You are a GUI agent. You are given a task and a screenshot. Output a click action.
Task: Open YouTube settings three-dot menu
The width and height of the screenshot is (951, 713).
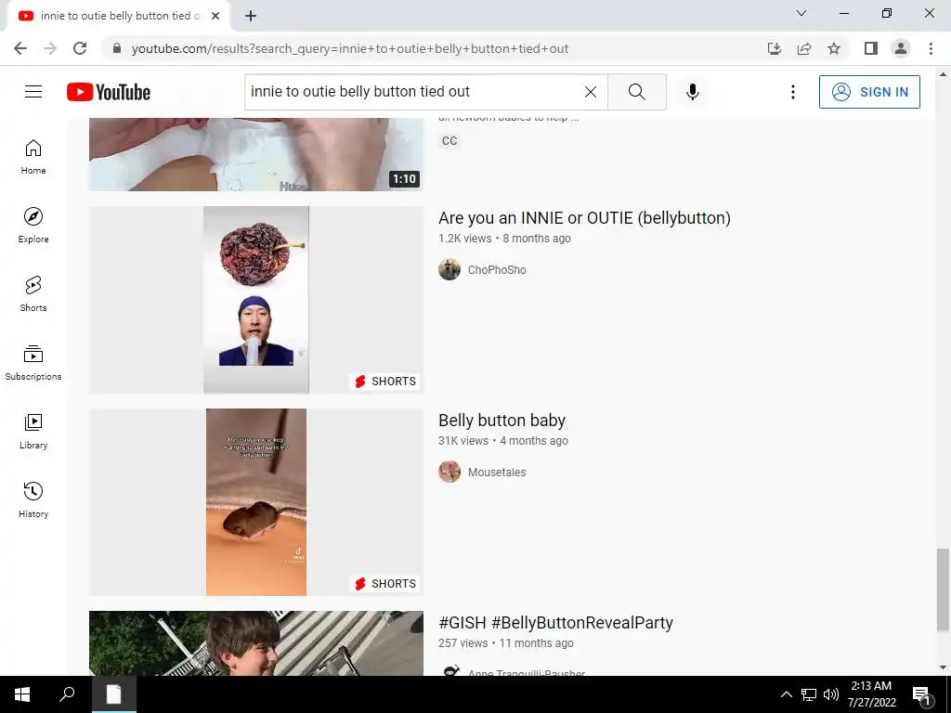[x=793, y=92]
